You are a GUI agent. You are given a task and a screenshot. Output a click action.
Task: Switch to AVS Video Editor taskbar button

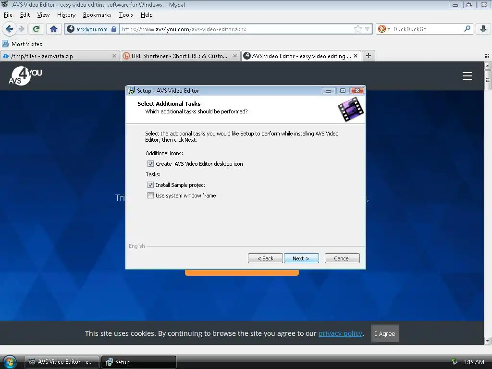coord(62,362)
